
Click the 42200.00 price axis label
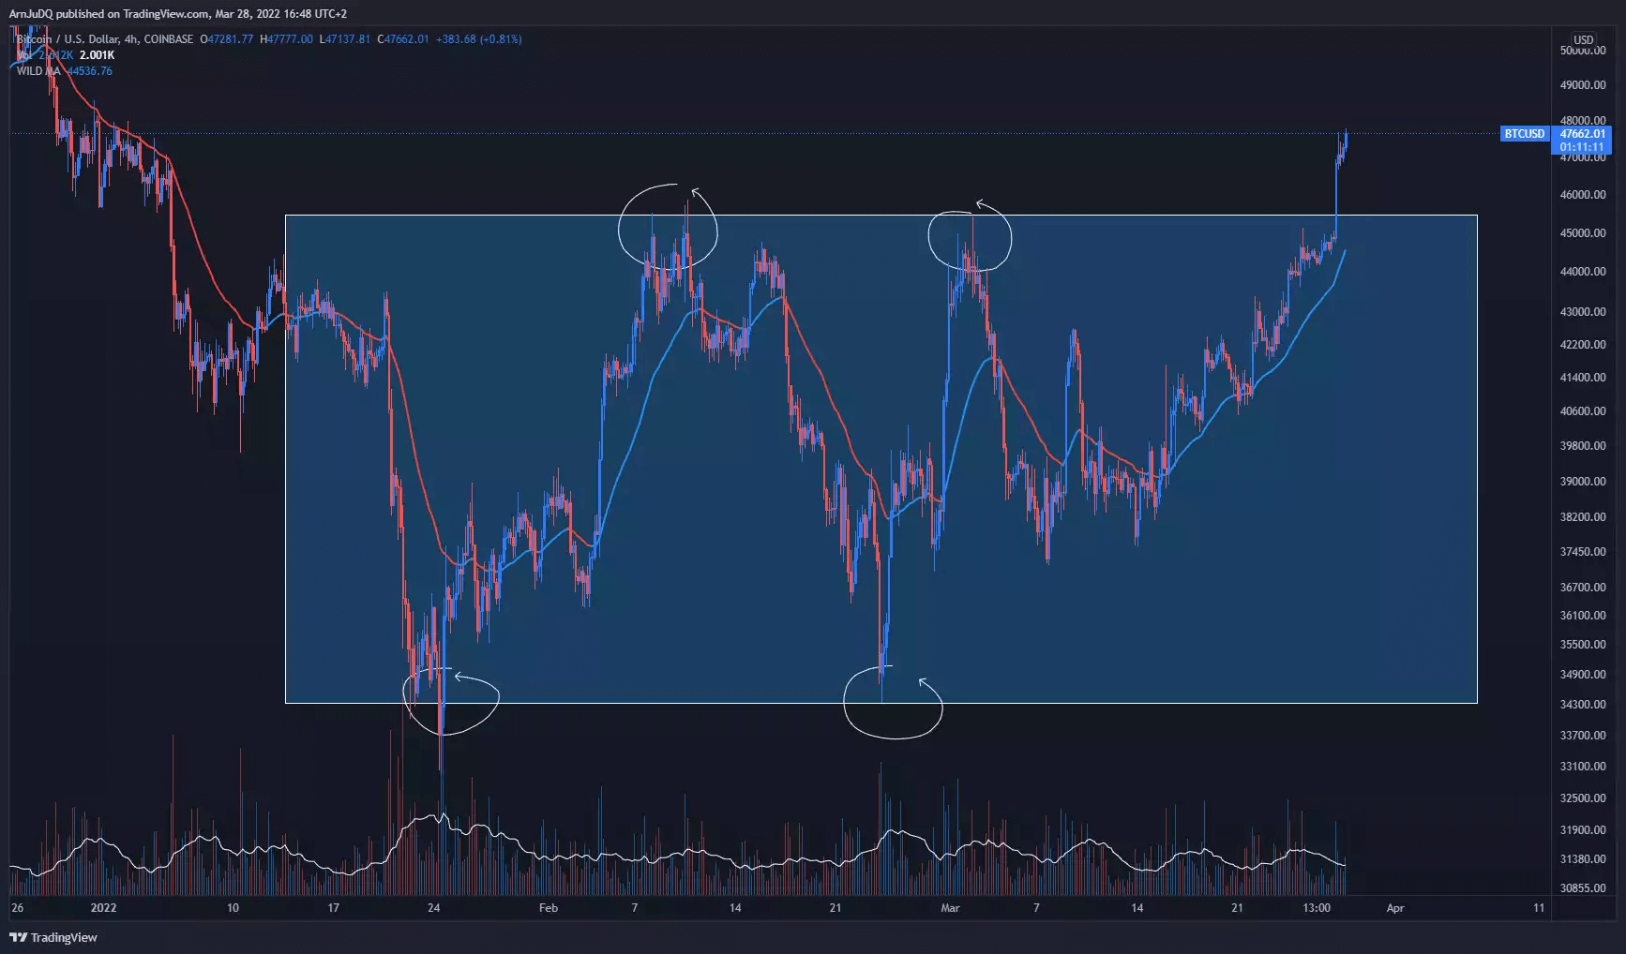coord(1583,345)
